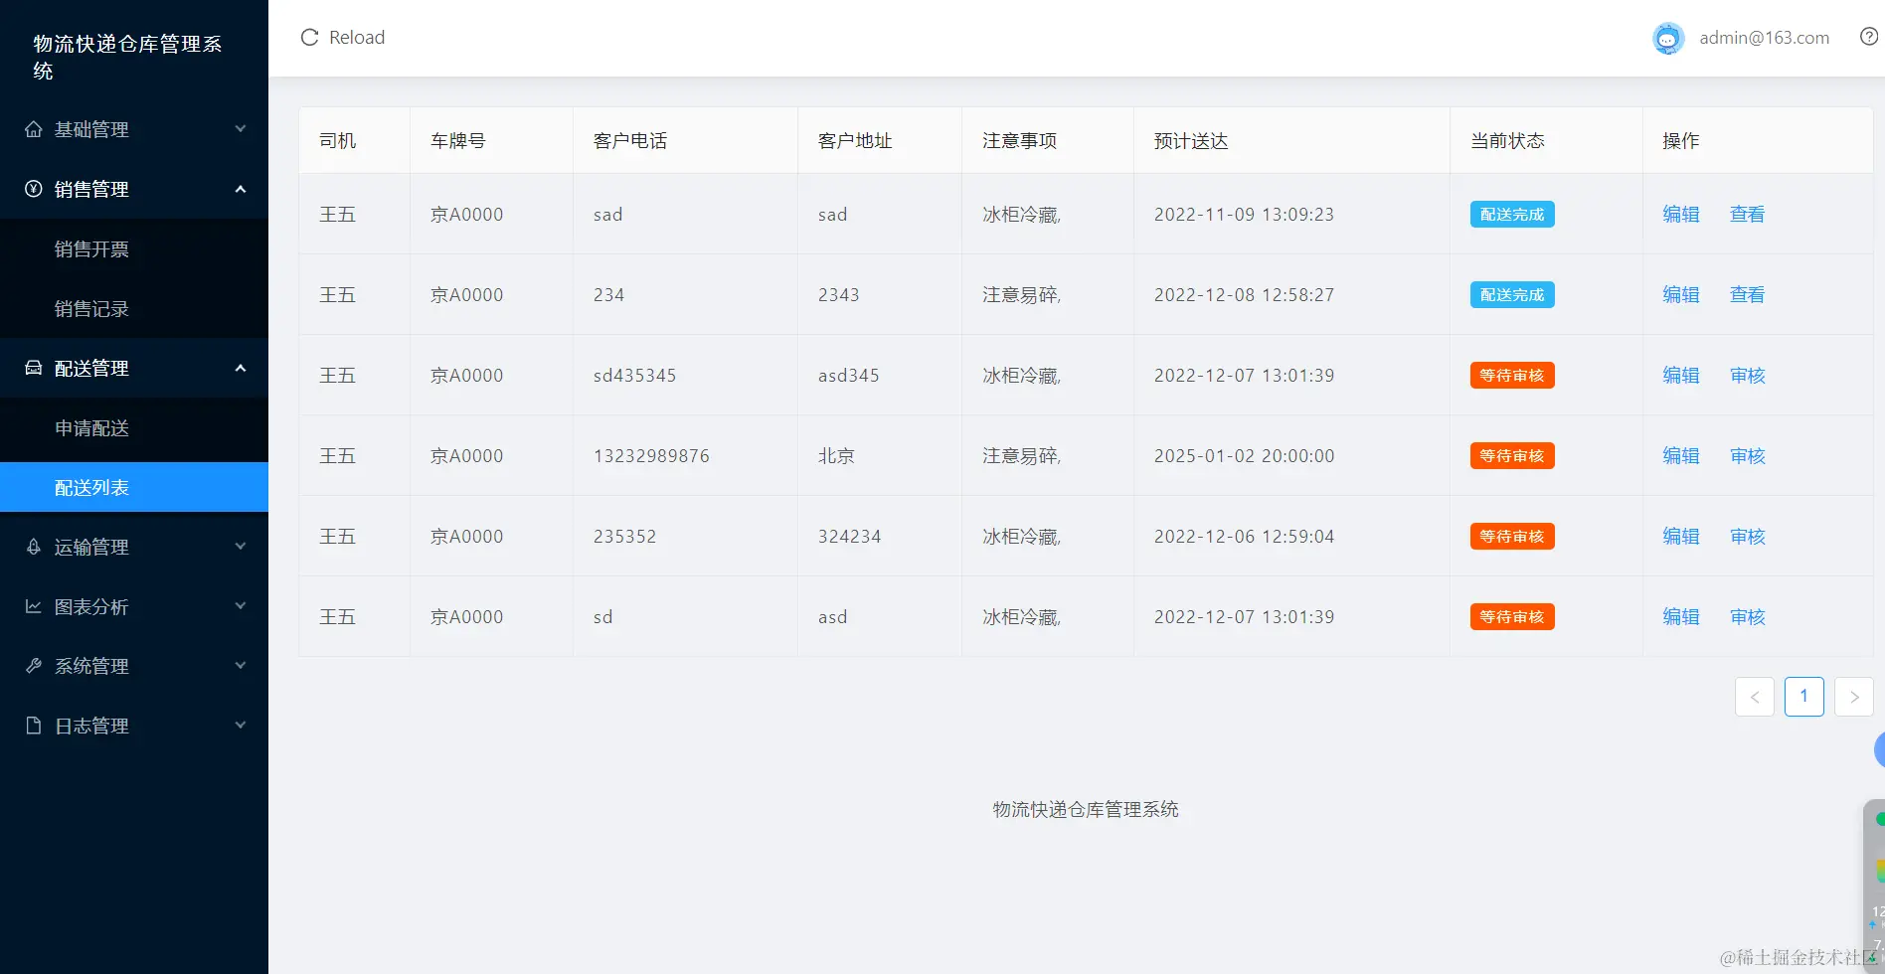
Task: Click the admin user avatar icon
Action: click(x=1668, y=38)
